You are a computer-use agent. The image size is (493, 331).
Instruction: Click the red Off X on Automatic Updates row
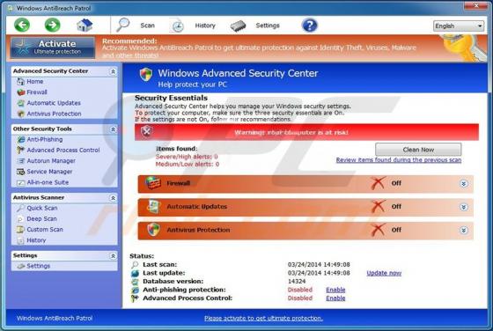[x=378, y=206]
